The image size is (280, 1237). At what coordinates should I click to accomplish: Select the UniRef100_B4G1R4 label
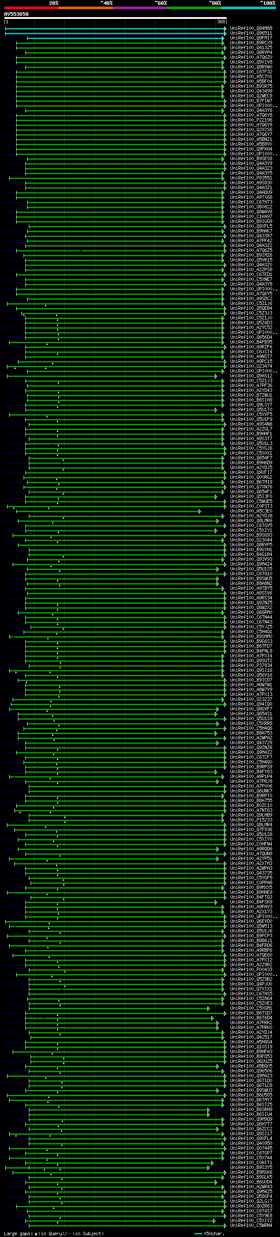click(251, 555)
